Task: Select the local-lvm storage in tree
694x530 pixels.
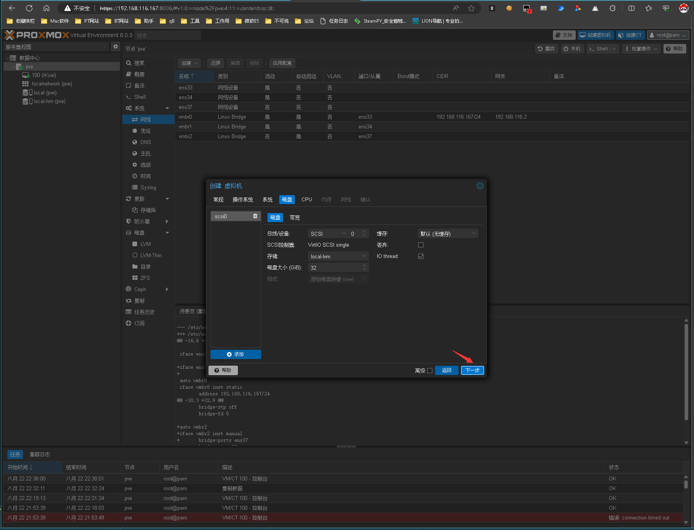Action: (x=49, y=101)
